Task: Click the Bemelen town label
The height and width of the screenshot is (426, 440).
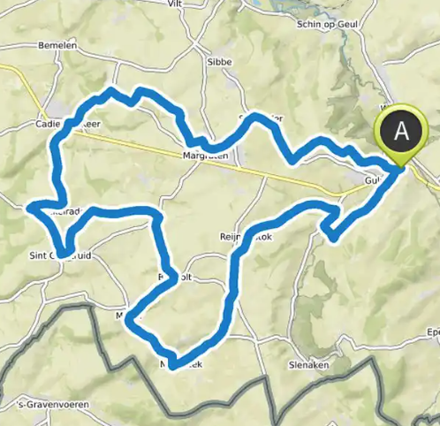Action: pos(57,45)
